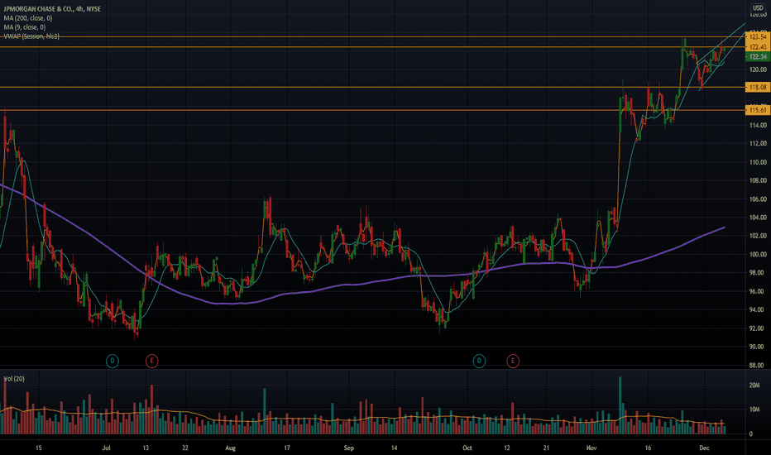
Task: Click the October dividend D marker
Action: 479,361
